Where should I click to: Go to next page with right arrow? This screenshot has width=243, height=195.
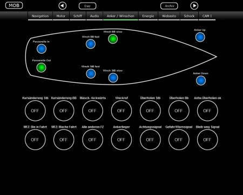coord(194,6)
